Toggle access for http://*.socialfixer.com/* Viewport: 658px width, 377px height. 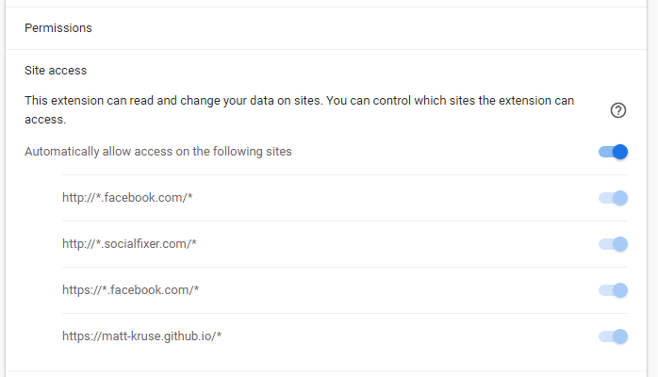(x=613, y=244)
